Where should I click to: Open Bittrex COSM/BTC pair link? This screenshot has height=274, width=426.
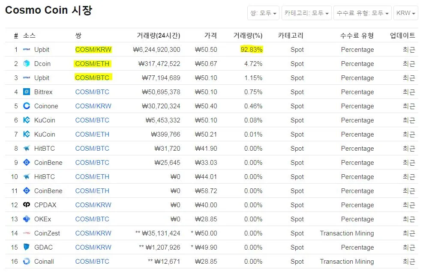tap(92, 92)
